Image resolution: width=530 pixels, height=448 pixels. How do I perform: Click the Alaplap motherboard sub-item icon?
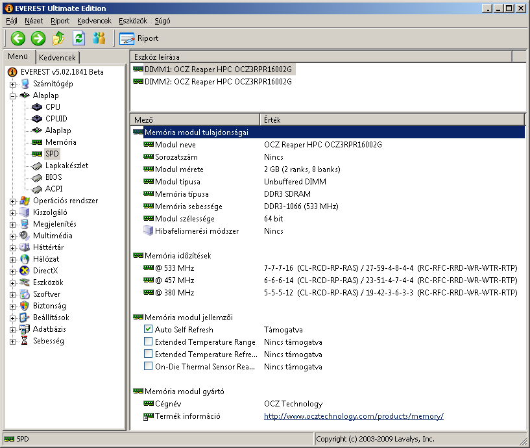point(36,131)
